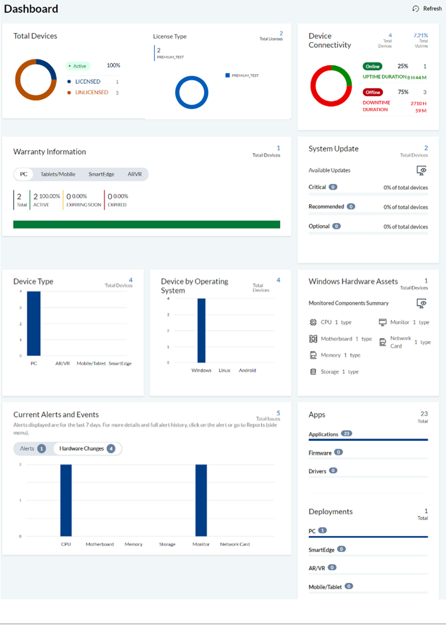
Task: Click the Total Licenses count 2
Action: tap(281, 33)
